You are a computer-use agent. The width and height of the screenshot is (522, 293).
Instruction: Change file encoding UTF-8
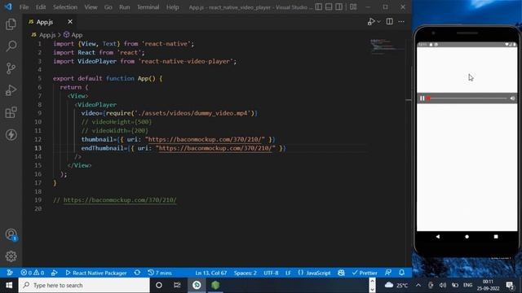point(271,273)
